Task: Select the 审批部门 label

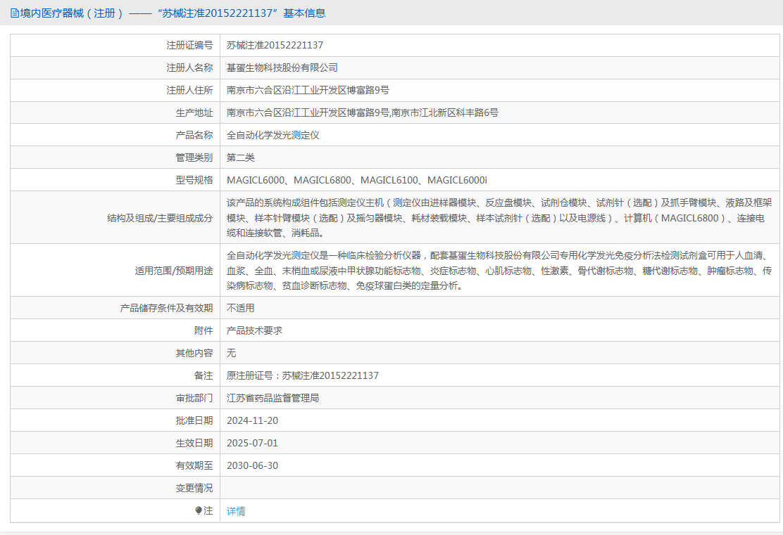Action: (194, 398)
